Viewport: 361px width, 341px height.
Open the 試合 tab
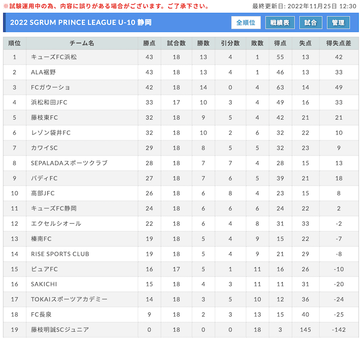(310, 23)
